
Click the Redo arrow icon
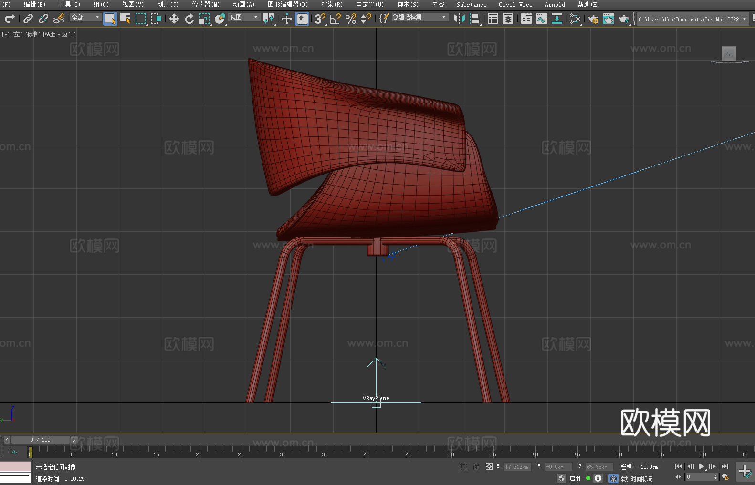[10, 19]
